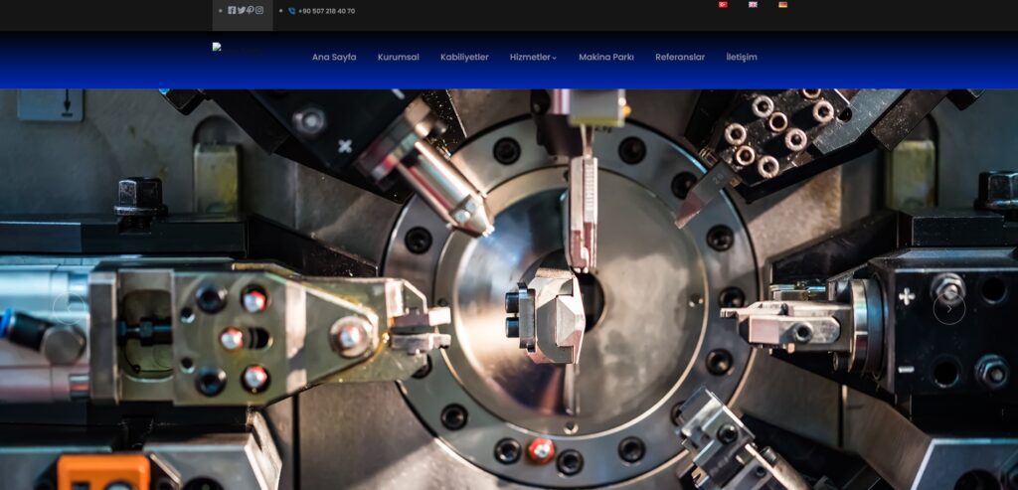The image size is (1018, 490).
Task: Expand the Hizmetler dropdown menu
Action: pyautogui.click(x=533, y=57)
